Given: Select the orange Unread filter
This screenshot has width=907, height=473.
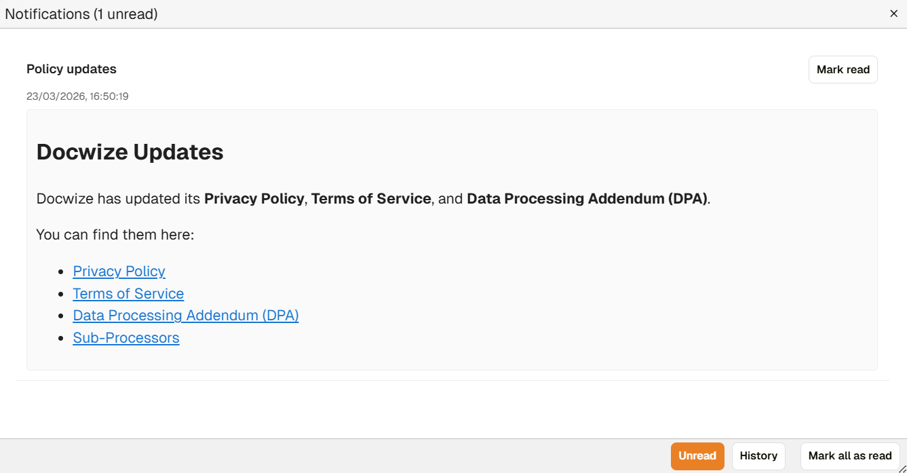Looking at the screenshot, I should click(x=697, y=456).
